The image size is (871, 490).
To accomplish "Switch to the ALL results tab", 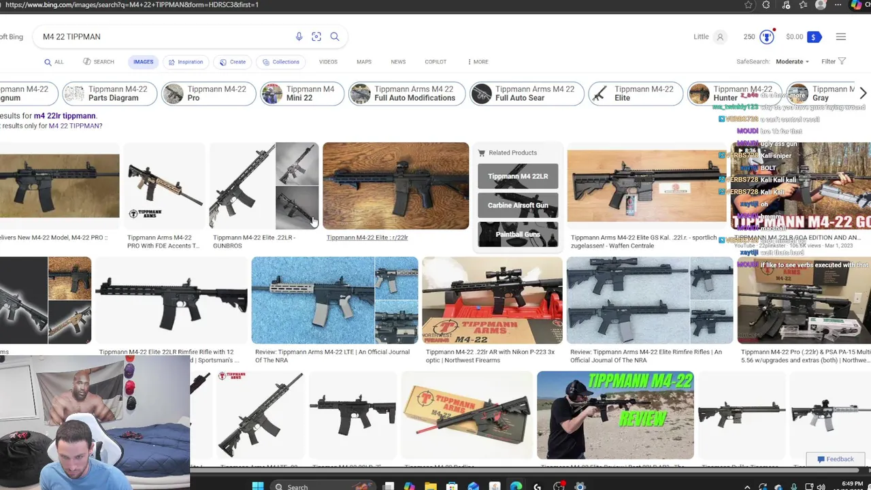I will click(54, 62).
